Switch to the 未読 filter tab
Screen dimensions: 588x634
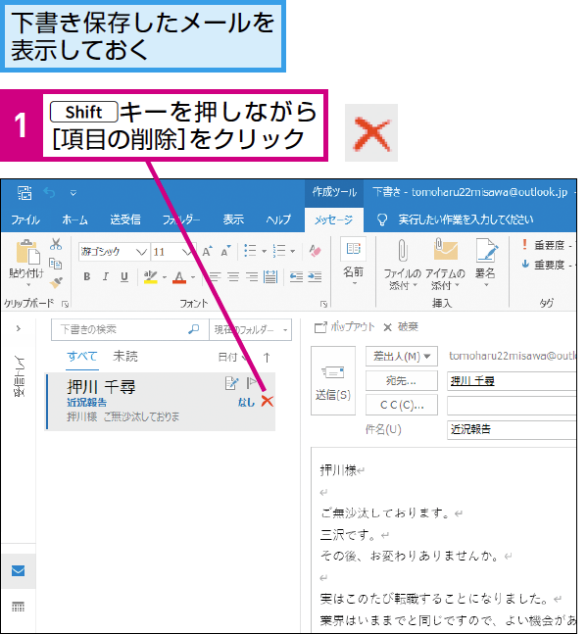point(125,357)
